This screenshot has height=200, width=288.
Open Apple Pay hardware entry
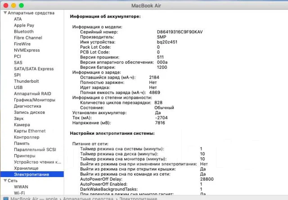coord(24,25)
